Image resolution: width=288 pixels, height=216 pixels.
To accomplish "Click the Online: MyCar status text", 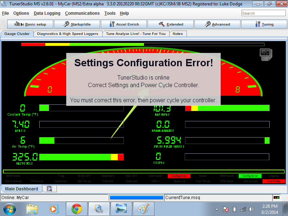I will point(15,198).
